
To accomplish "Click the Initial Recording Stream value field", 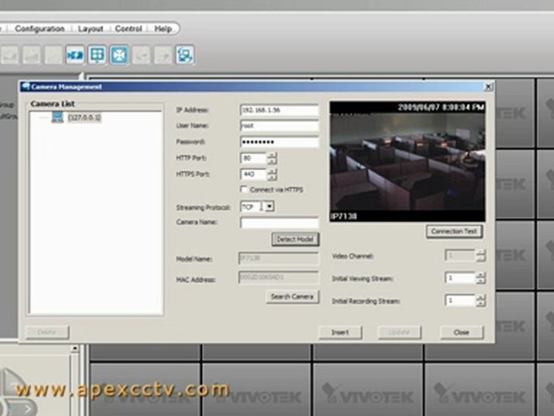I will click(x=460, y=300).
